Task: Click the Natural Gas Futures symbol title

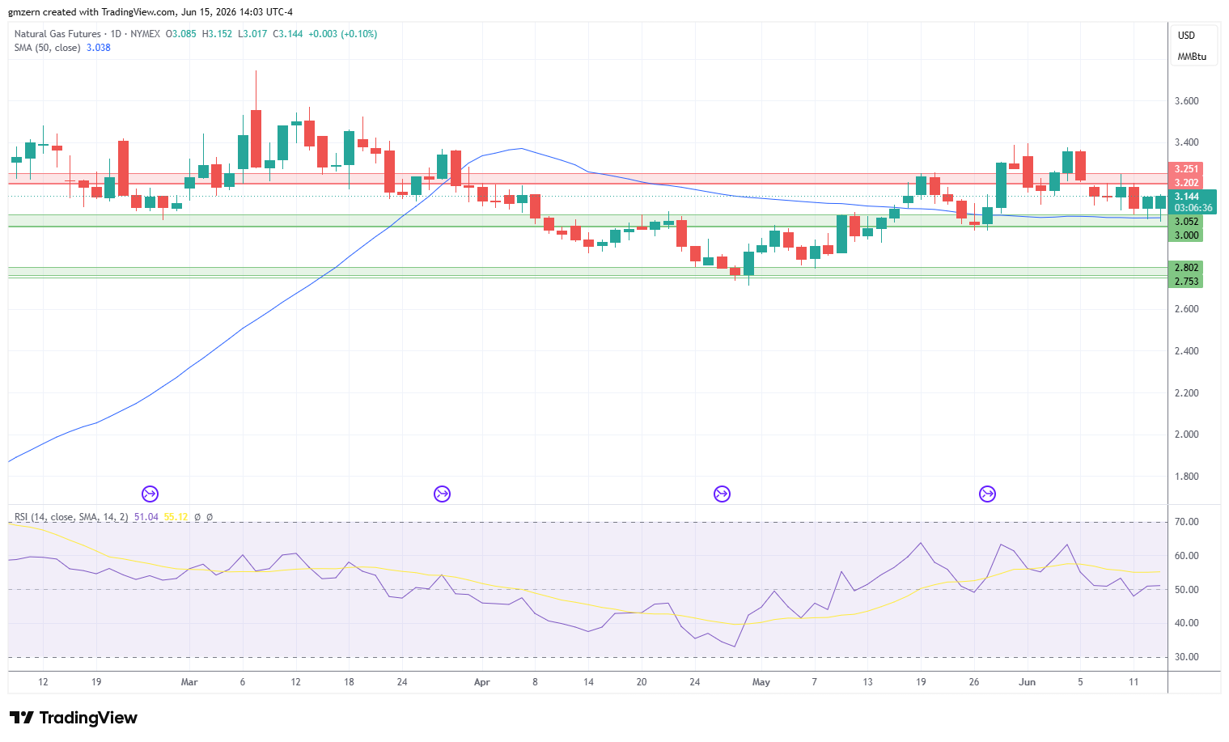Action: pyautogui.click(x=57, y=34)
